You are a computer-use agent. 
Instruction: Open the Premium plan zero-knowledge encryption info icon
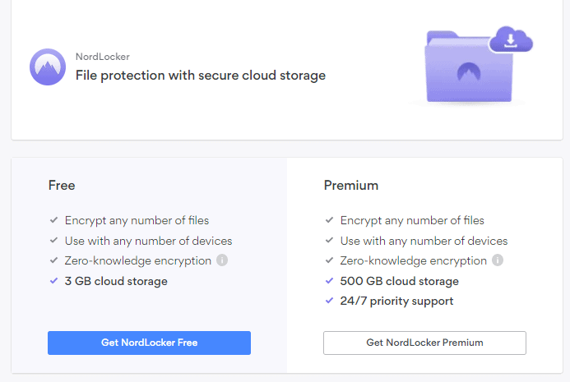(x=498, y=261)
